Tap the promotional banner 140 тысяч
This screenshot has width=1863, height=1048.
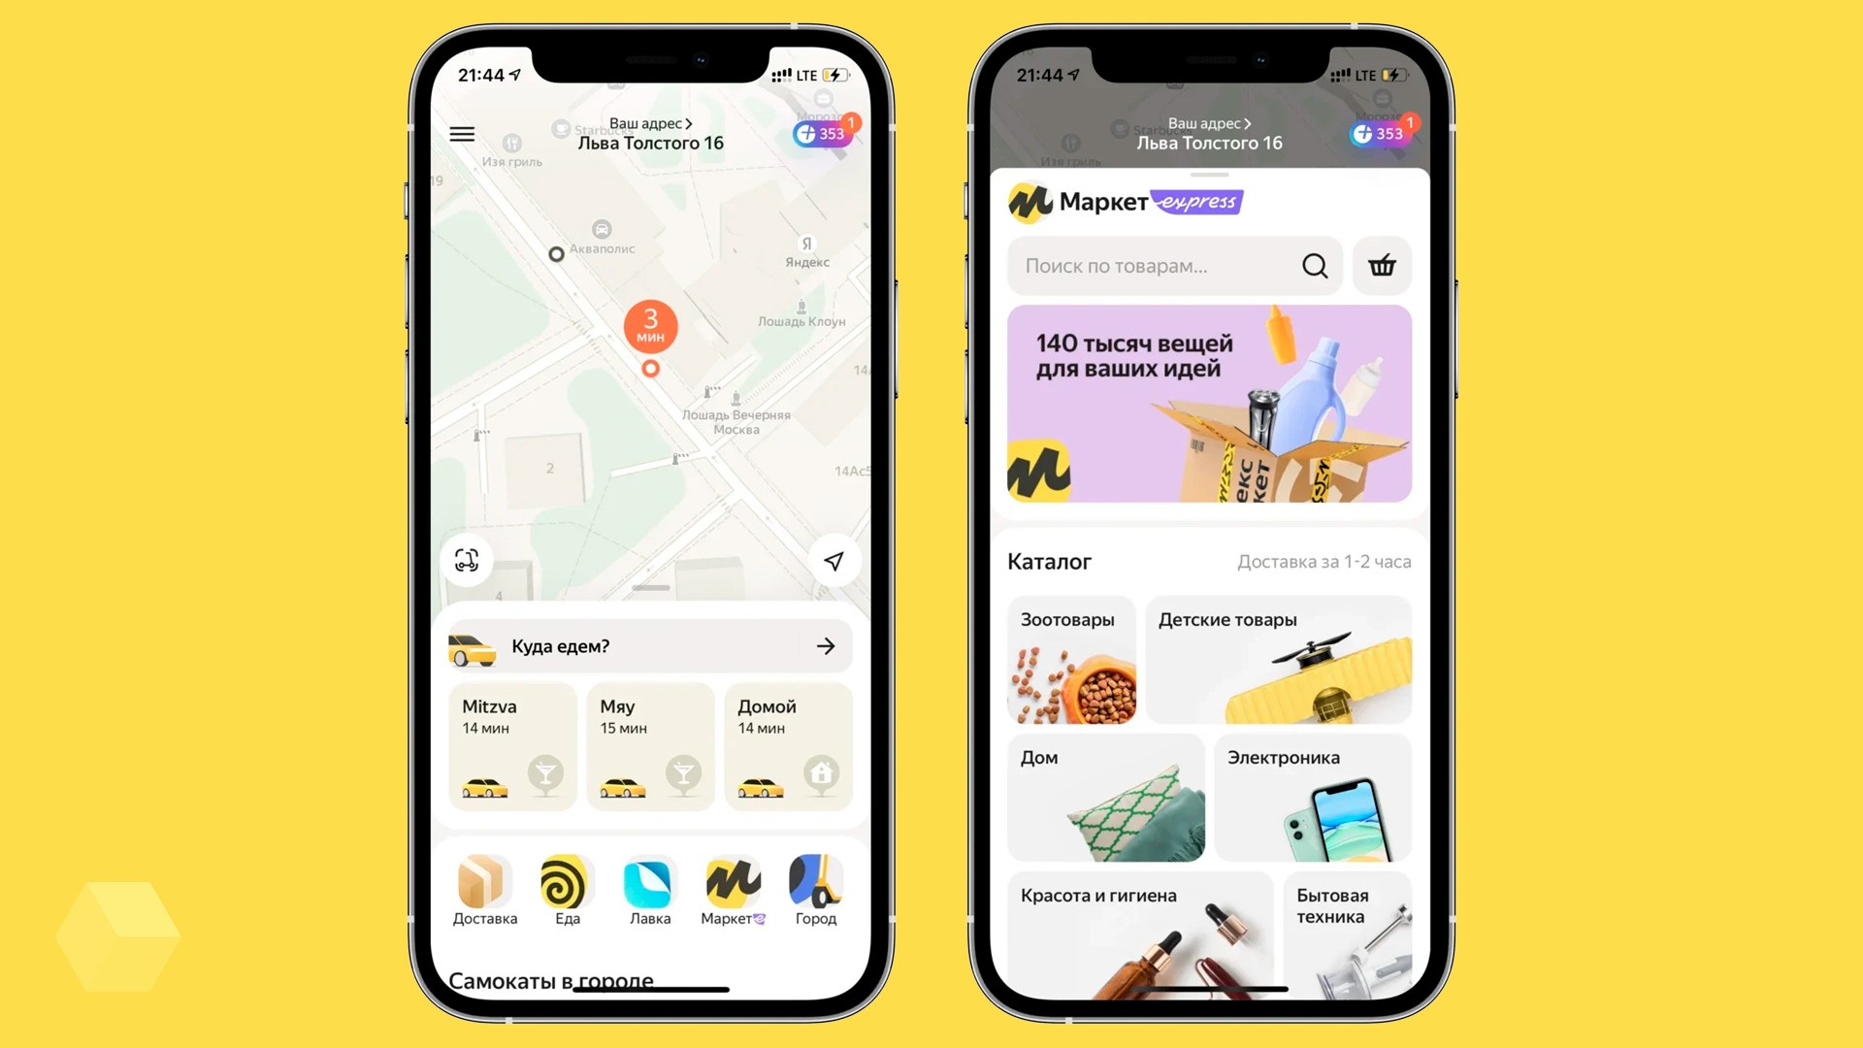coord(1209,403)
